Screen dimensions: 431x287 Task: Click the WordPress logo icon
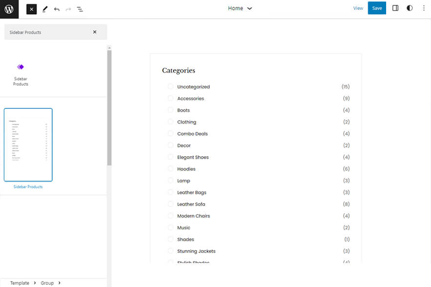pyautogui.click(x=9, y=9)
